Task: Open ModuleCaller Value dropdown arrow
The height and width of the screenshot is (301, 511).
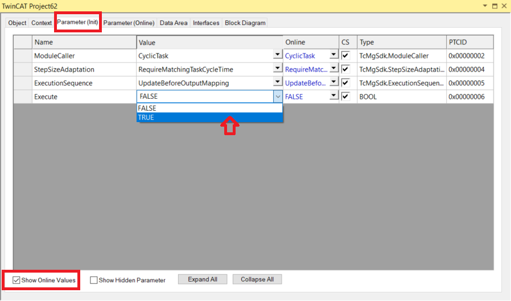Action: point(277,55)
